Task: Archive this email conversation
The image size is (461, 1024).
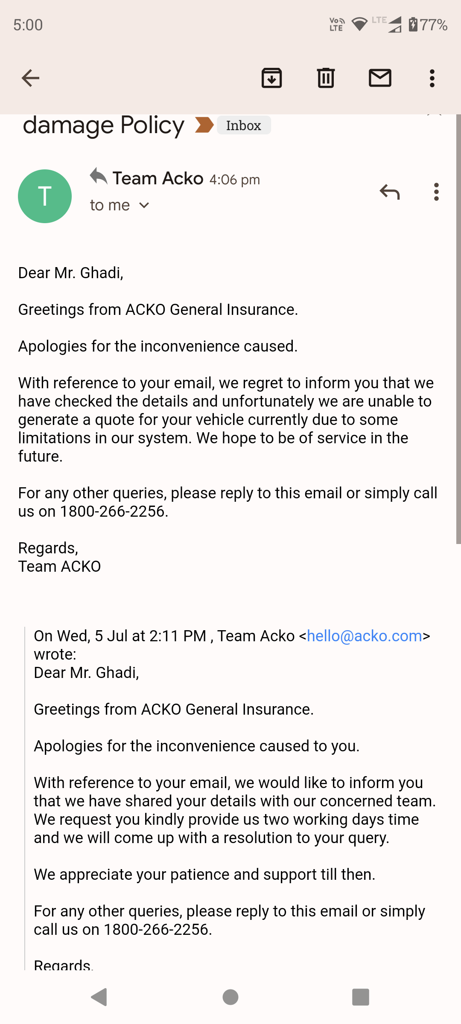Action: pyautogui.click(x=271, y=78)
